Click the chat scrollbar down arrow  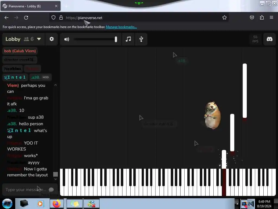point(55,179)
